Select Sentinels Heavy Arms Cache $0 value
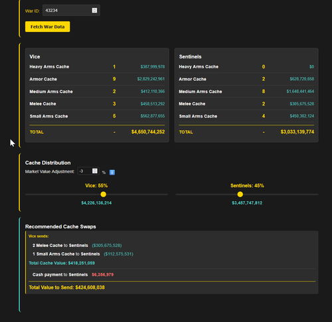 point(311,66)
